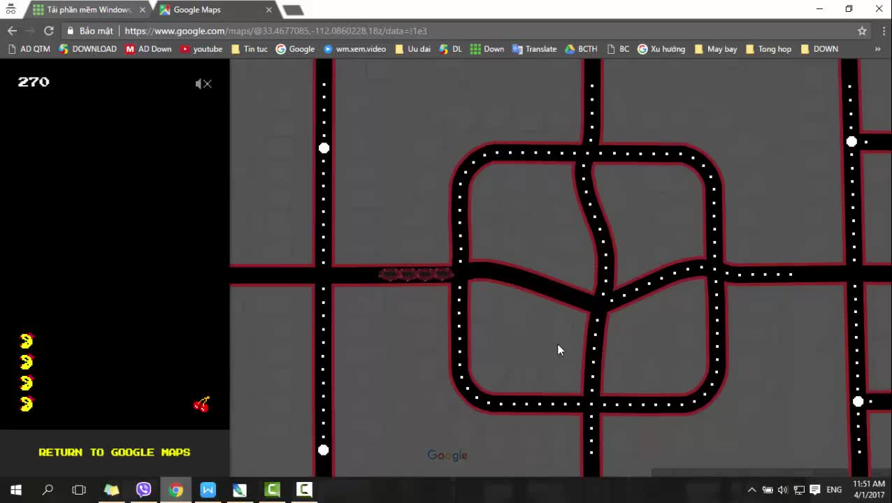This screenshot has height=503, width=892.
Task: Open network settings from the tray
Action: point(798,490)
